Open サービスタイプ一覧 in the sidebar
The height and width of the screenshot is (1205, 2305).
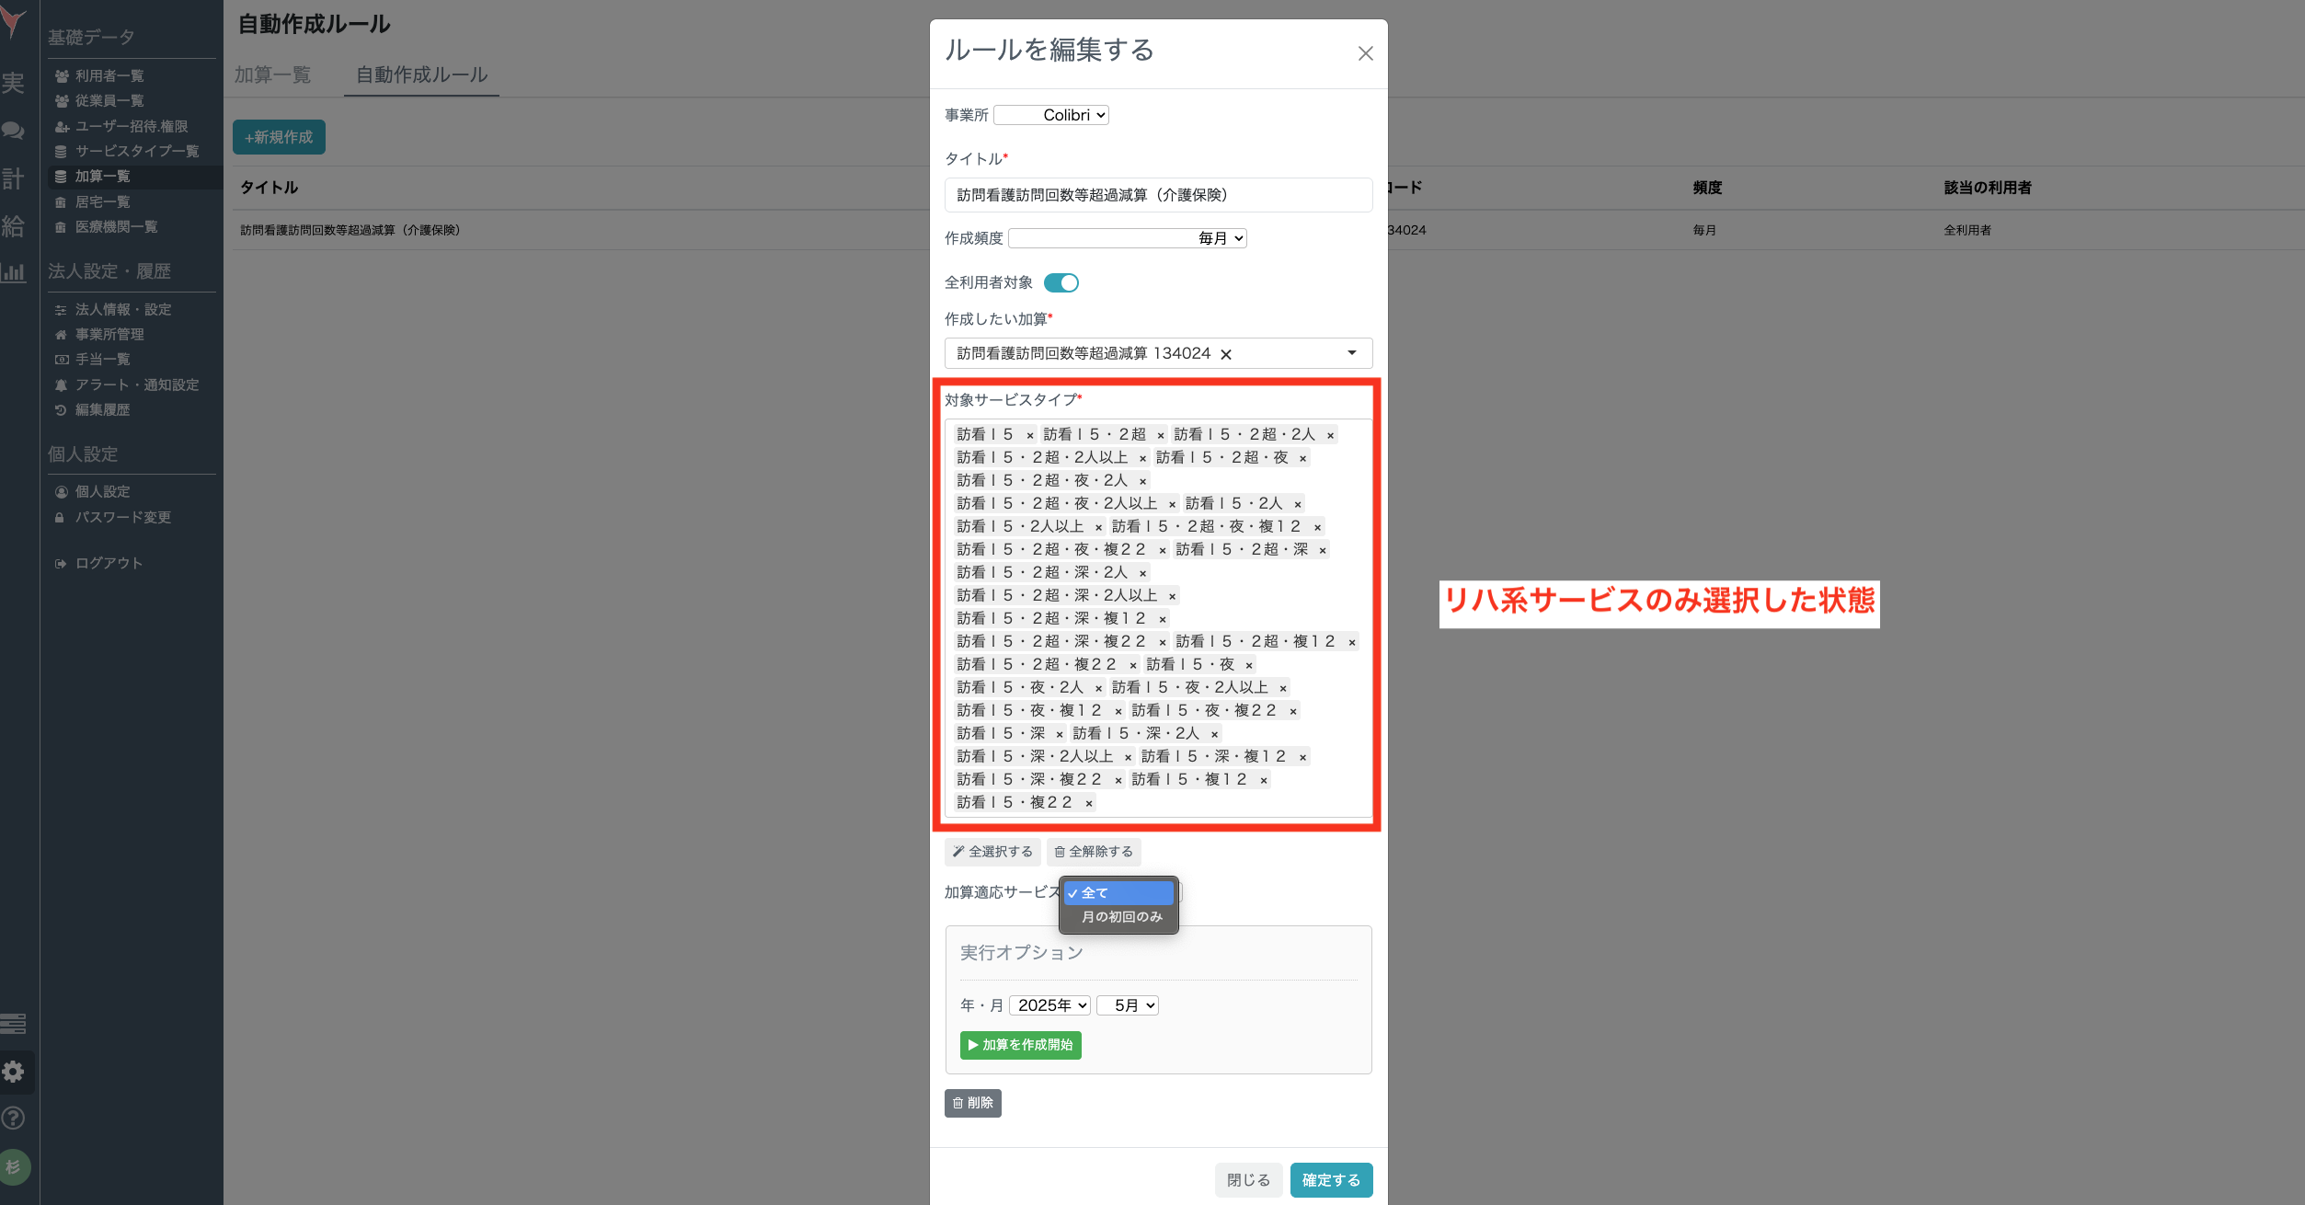coord(134,151)
